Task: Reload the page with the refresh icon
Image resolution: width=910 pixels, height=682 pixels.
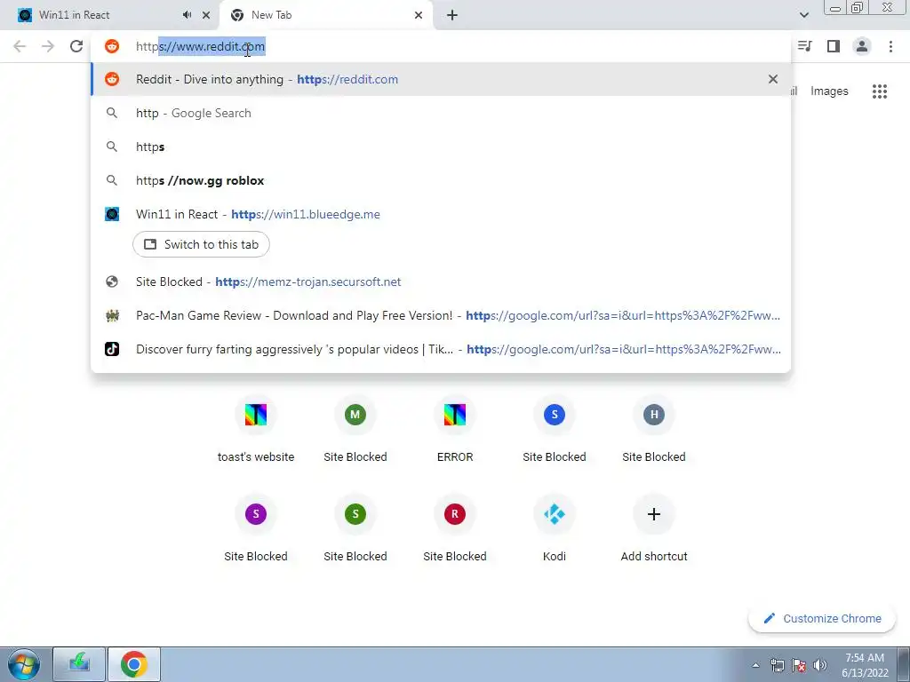Action: pos(76,46)
